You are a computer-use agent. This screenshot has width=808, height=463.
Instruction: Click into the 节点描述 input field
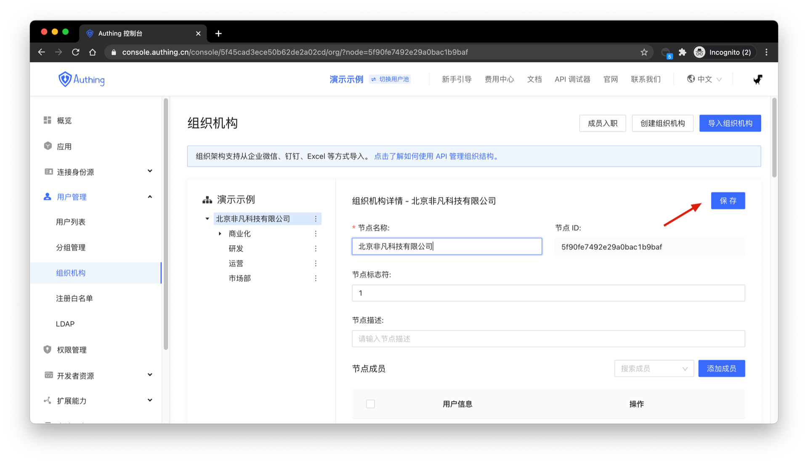point(548,339)
